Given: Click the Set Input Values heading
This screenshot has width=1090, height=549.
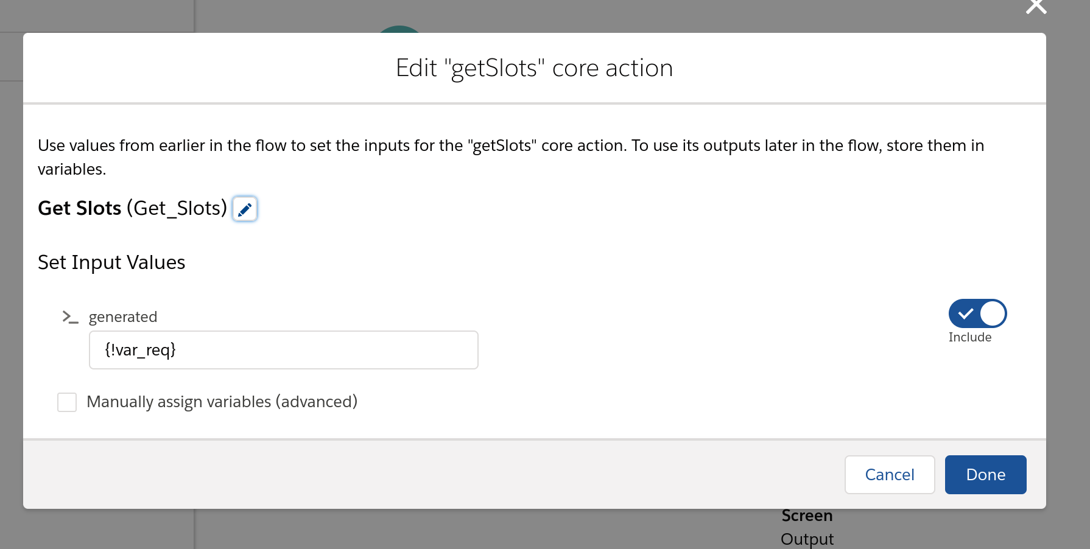Looking at the screenshot, I should [111, 262].
